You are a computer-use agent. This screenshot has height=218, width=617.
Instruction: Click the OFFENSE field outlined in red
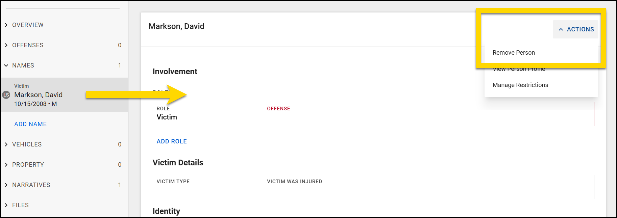pyautogui.click(x=427, y=114)
